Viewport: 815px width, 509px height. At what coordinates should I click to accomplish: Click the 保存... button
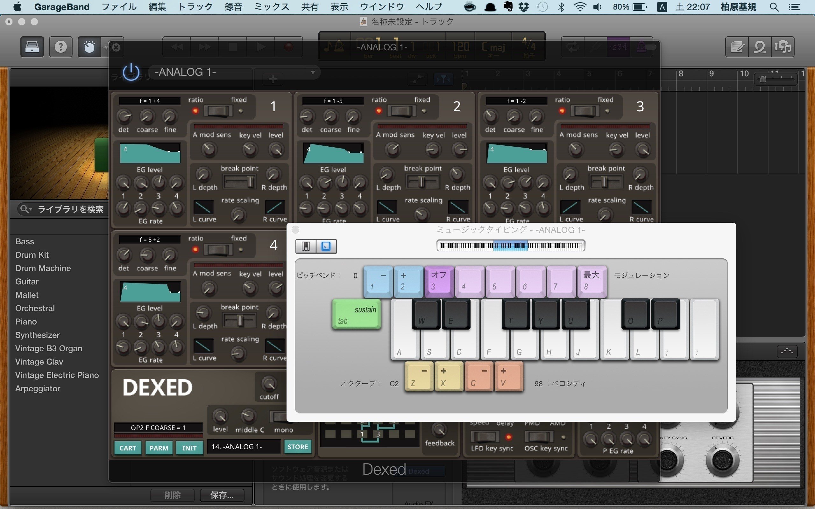tap(222, 495)
